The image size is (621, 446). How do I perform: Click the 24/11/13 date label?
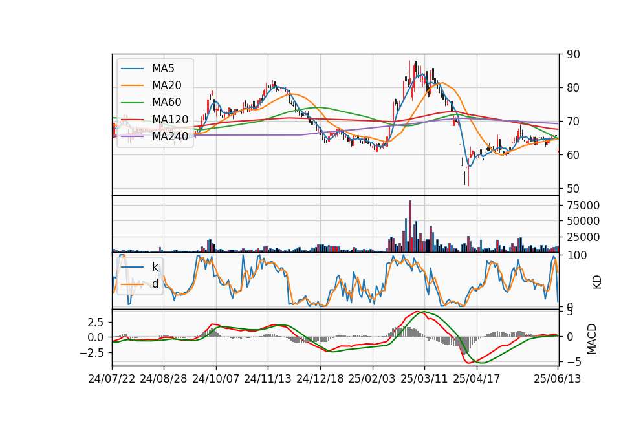point(268,379)
